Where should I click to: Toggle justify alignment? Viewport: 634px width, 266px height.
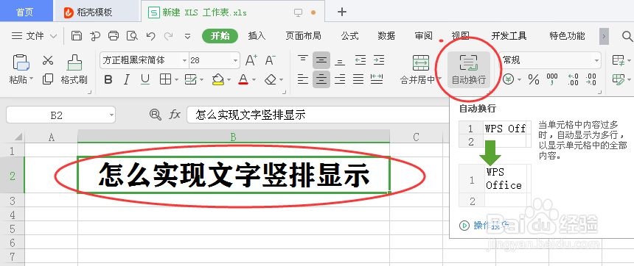pos(358,79)
